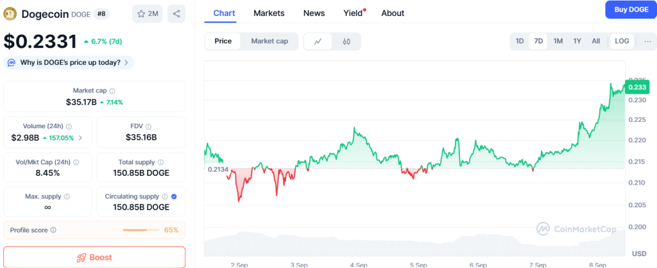Image resolution: width=657 pixels, height=268 pixels.
Task: Select the 1M time range
Action: pyautogui.click(x=558, y=41)
